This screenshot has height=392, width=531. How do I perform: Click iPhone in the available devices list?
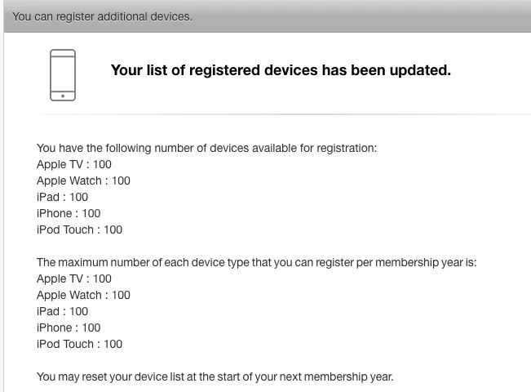(x=69, y=213)
